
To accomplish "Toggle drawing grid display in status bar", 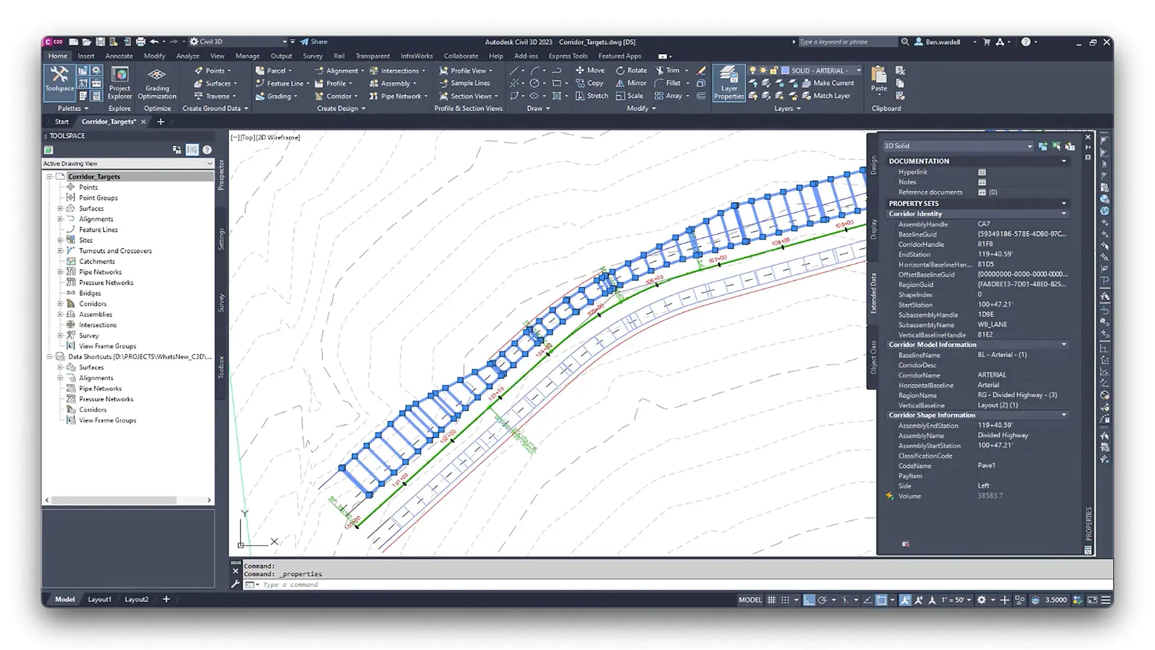I will [x=771, y=600].
